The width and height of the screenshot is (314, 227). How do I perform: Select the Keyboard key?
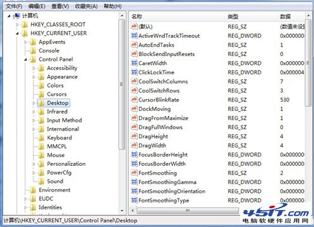[59, 137]
